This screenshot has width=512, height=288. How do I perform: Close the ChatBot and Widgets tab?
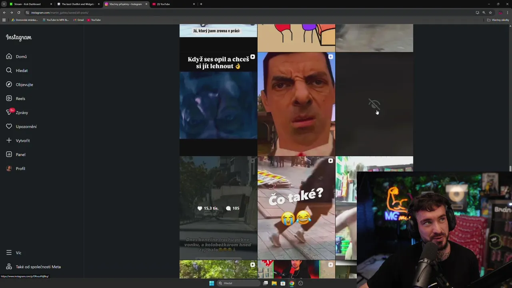(98, 4)
